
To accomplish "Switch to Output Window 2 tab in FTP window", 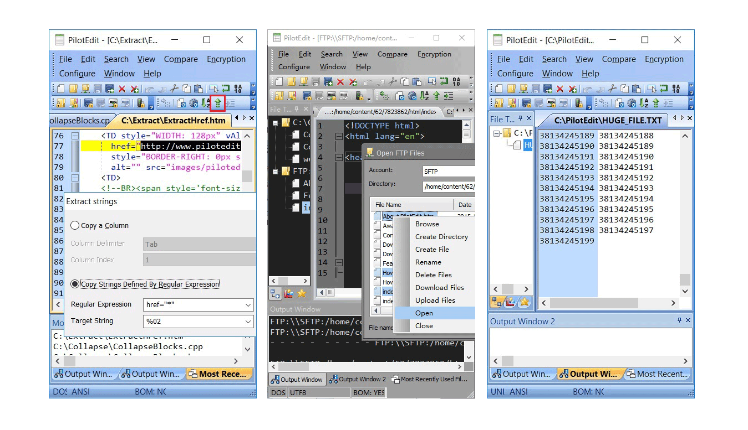I will pyautogui.click(x=357, y=379).
